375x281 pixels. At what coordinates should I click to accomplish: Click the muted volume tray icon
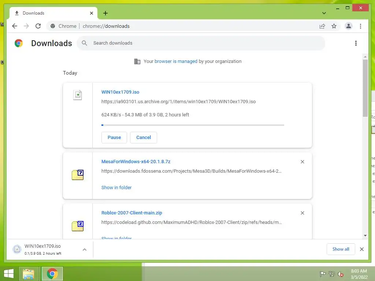point(340,274)
